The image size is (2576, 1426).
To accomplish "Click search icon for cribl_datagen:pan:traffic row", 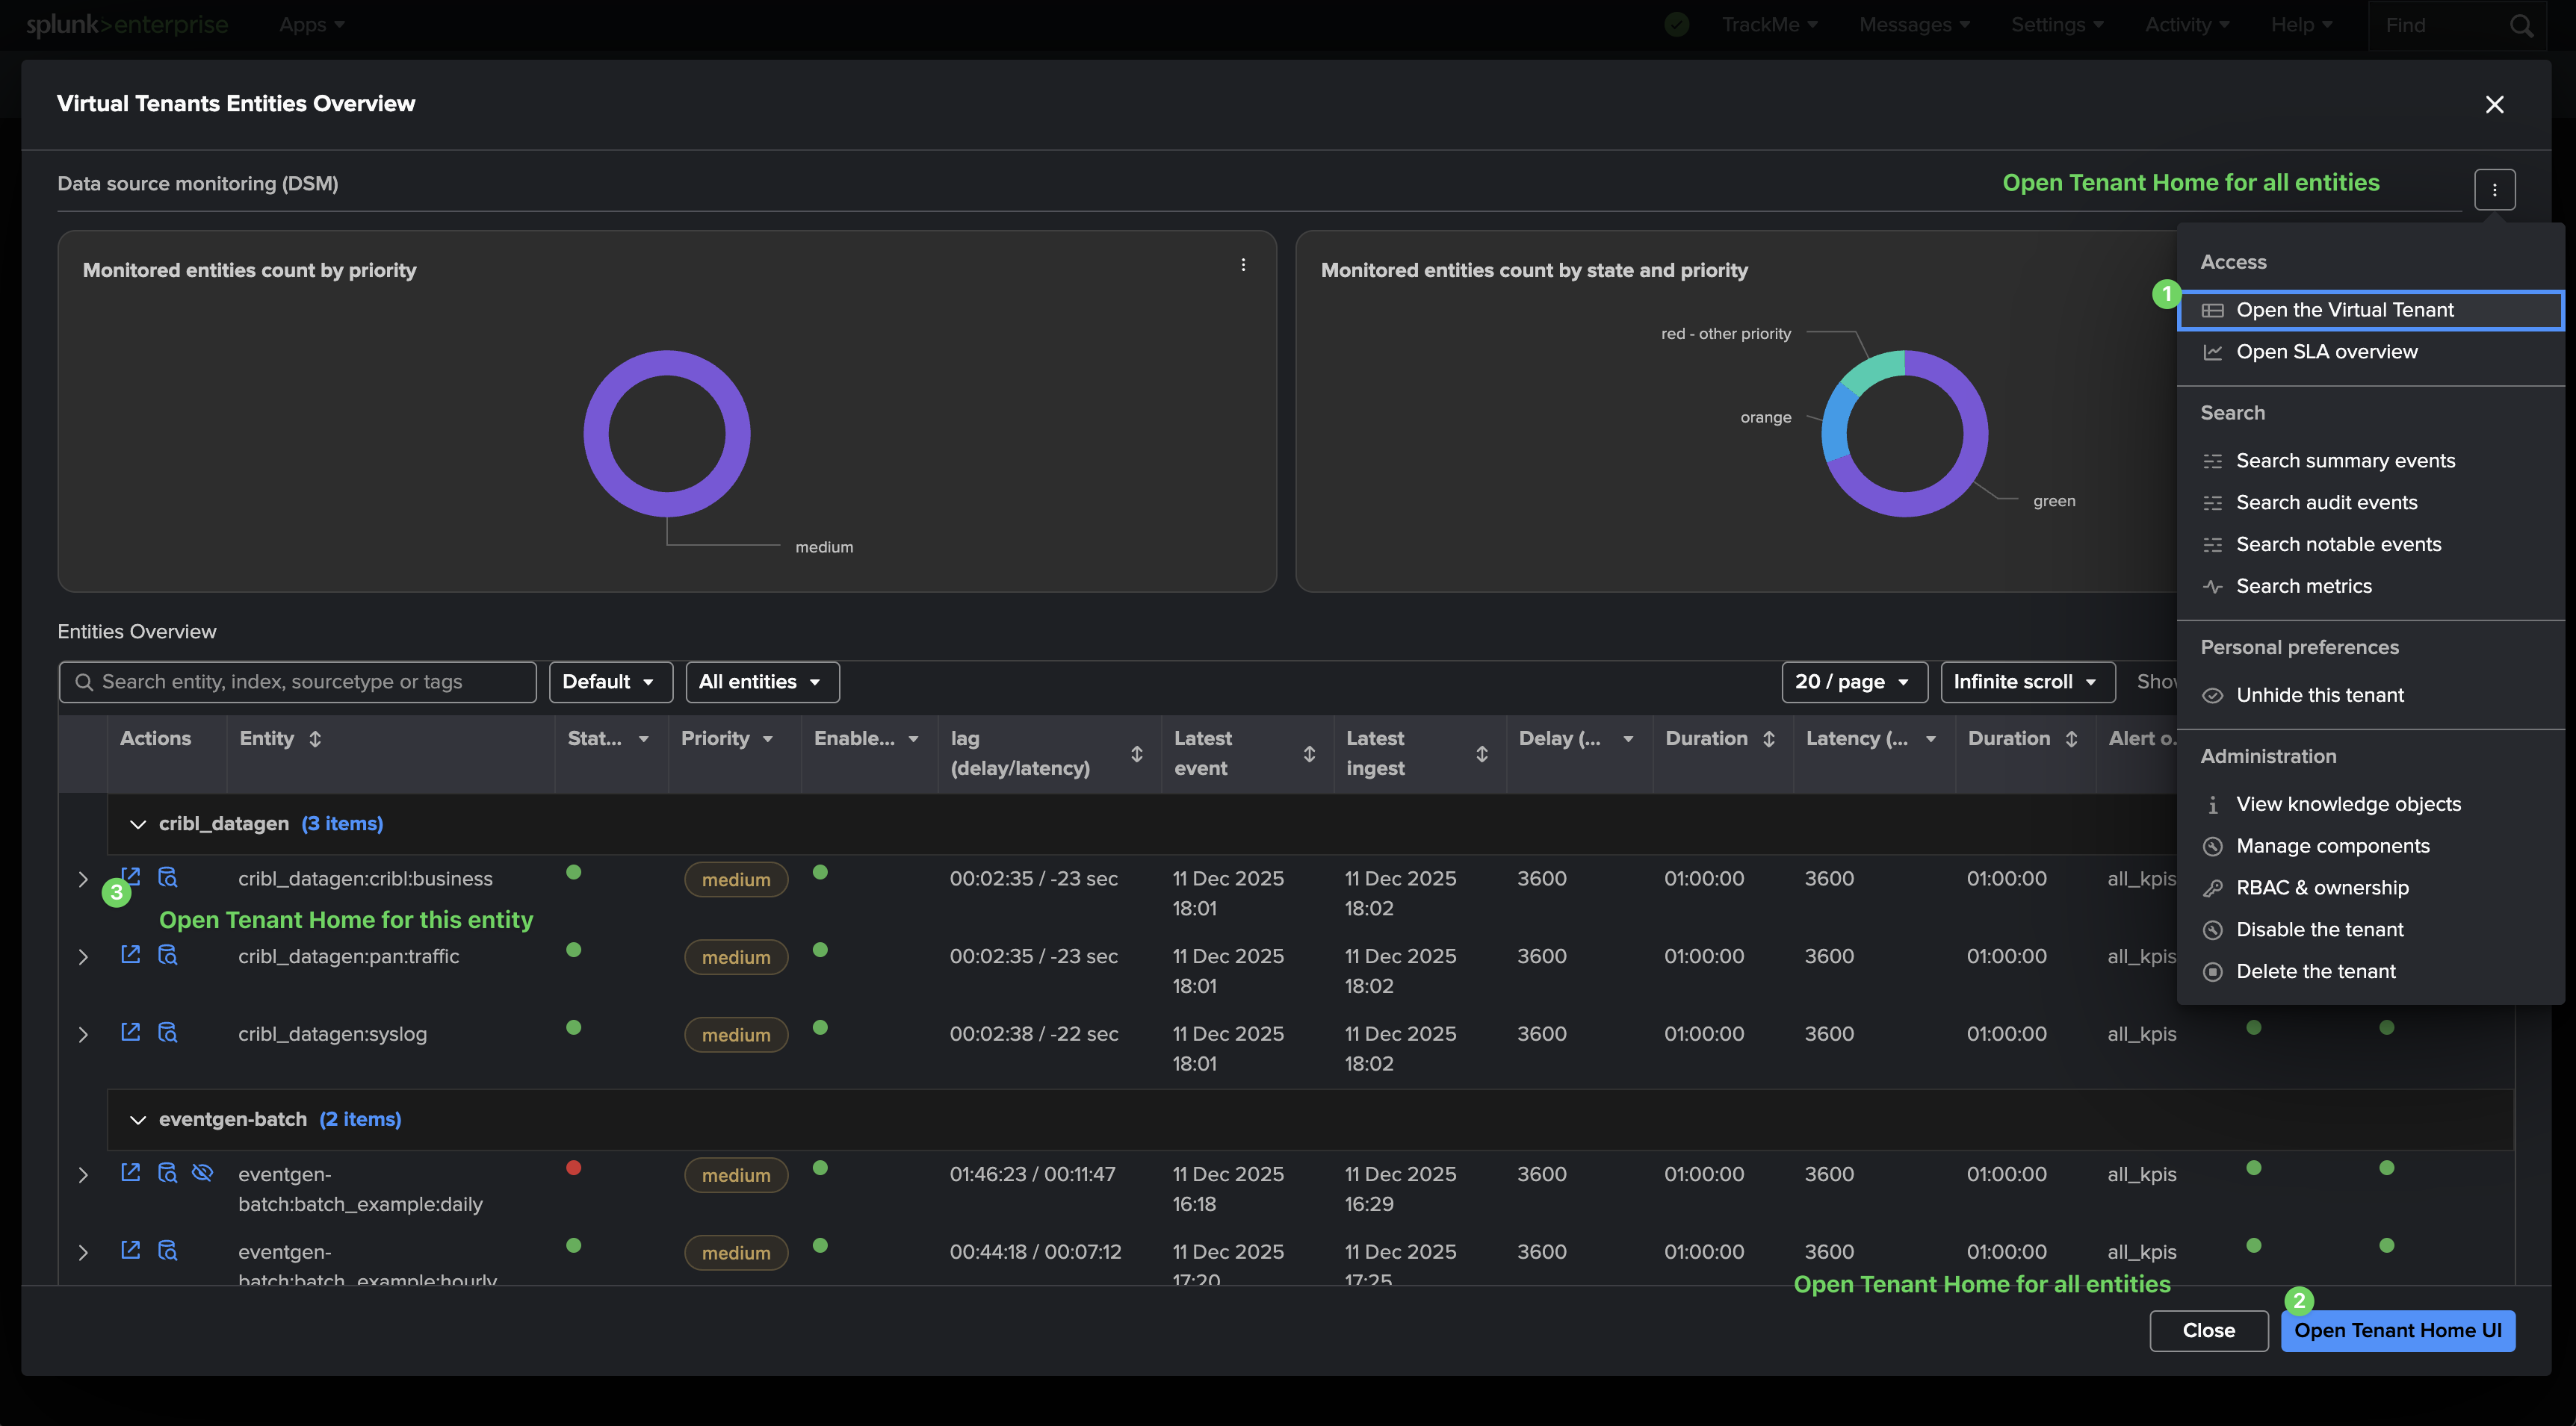I will (x=168, y=954).
